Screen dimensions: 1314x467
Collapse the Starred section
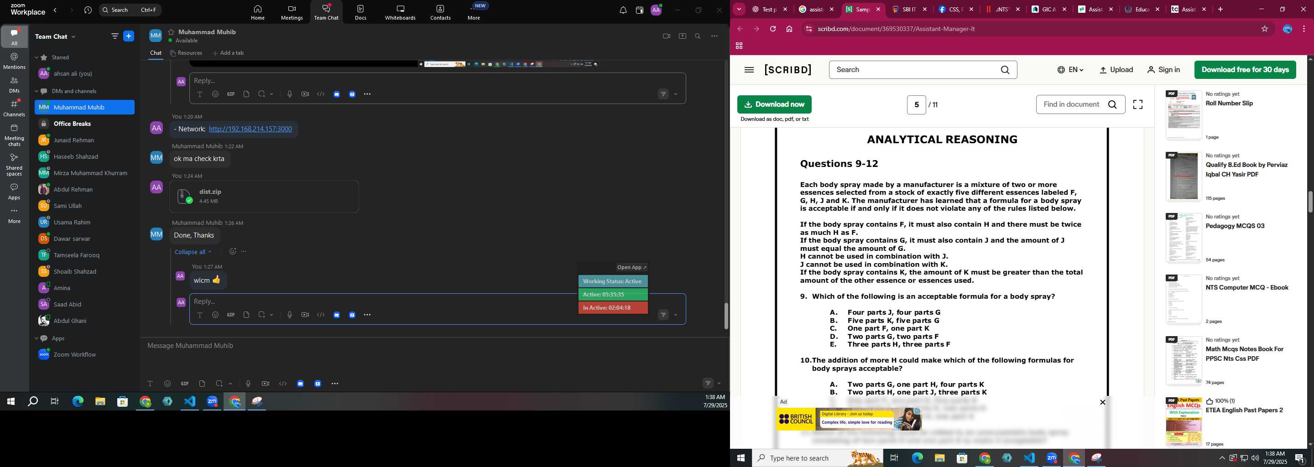(x=36, y=57)
